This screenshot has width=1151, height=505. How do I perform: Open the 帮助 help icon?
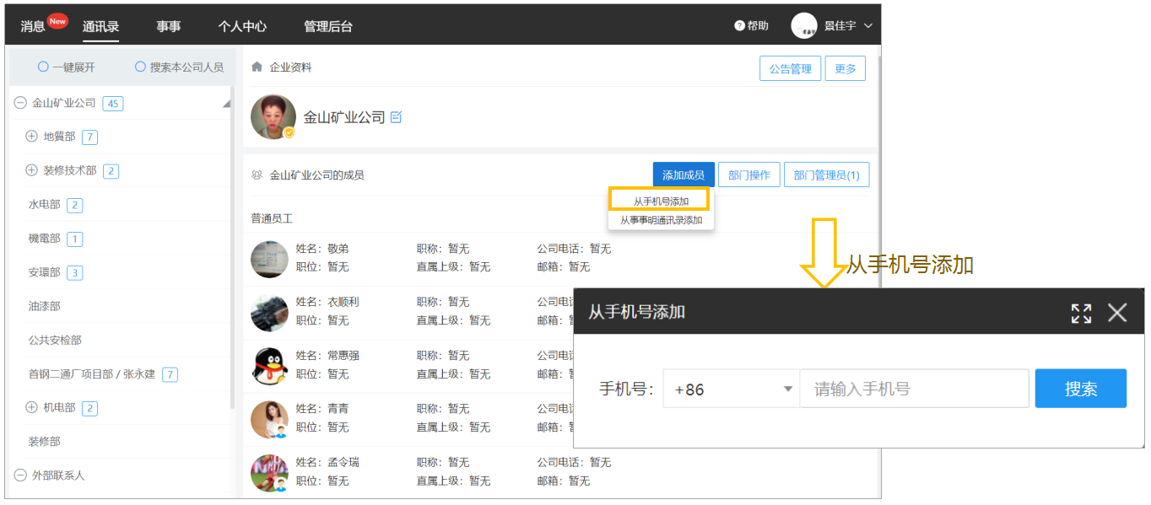tap(739, 26)
